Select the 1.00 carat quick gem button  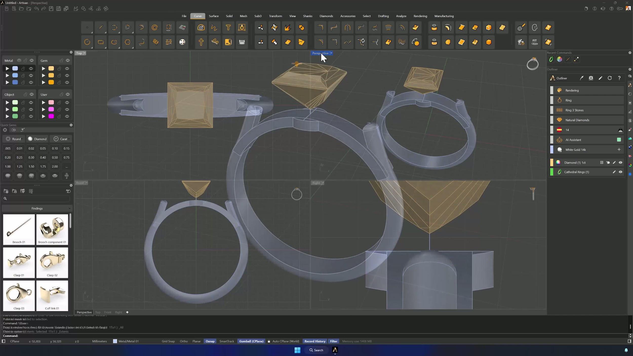(8, 167)
